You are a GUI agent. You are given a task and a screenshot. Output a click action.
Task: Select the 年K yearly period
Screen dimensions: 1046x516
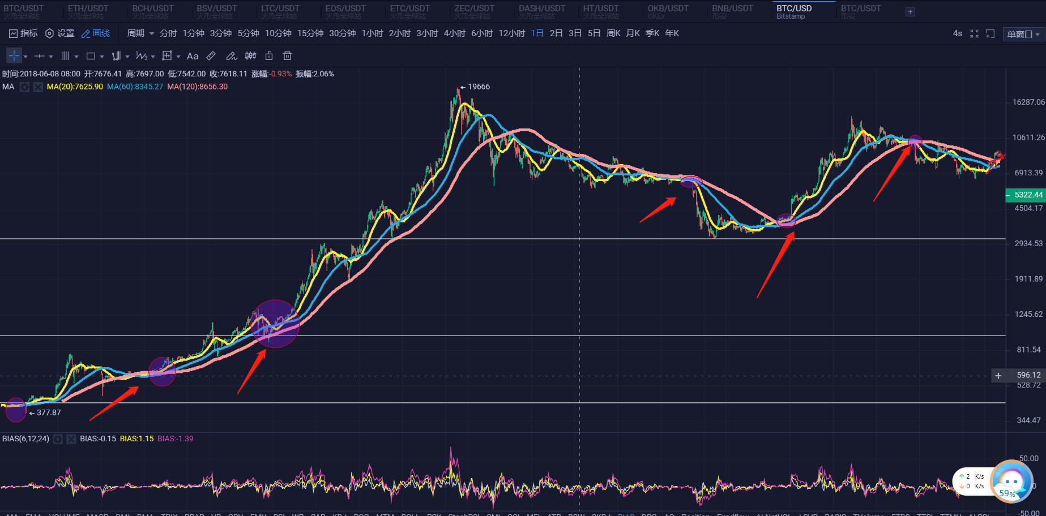(672, 33)
